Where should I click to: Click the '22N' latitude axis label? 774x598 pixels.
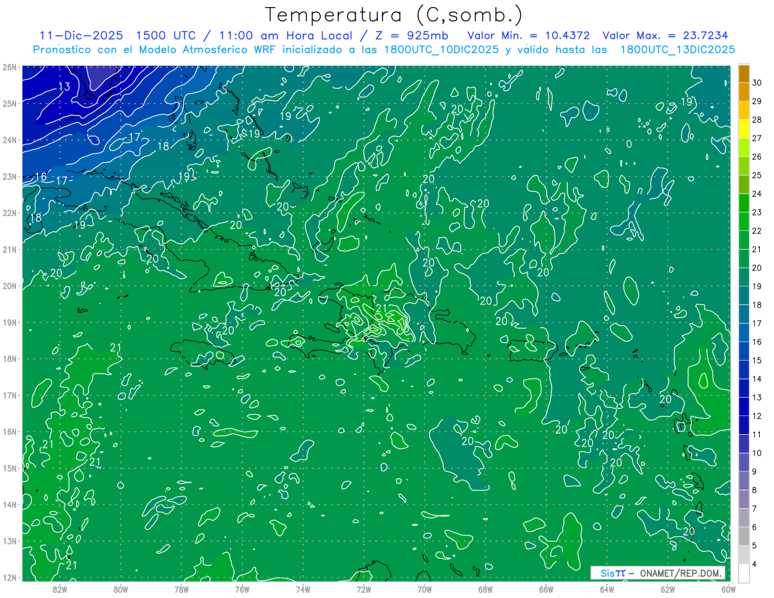tap(9, 213)
